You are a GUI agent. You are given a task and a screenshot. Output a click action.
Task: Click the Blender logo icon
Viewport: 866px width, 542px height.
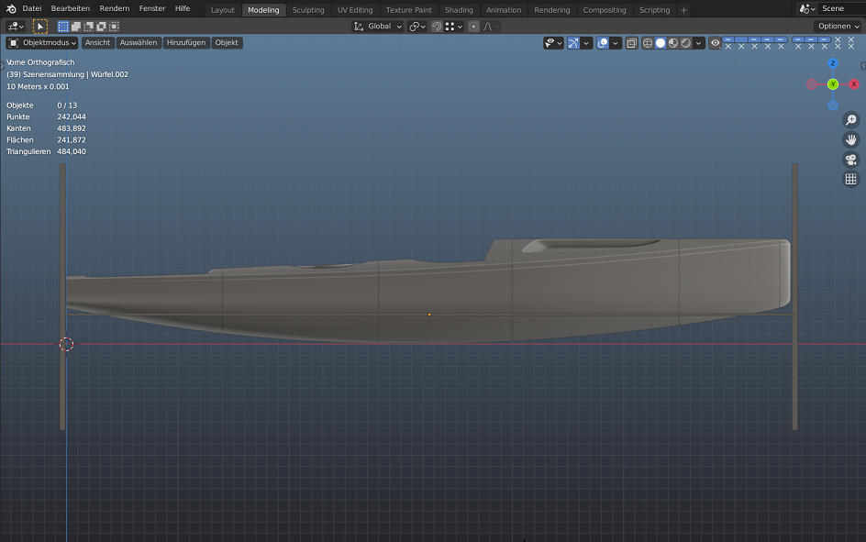click(11, 8)
